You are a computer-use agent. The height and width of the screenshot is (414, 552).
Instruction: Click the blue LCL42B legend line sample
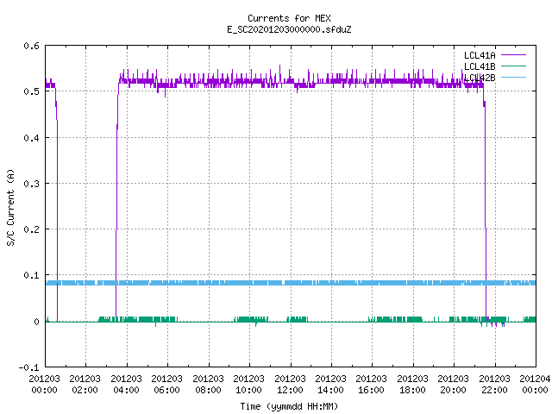coord(513,77)
